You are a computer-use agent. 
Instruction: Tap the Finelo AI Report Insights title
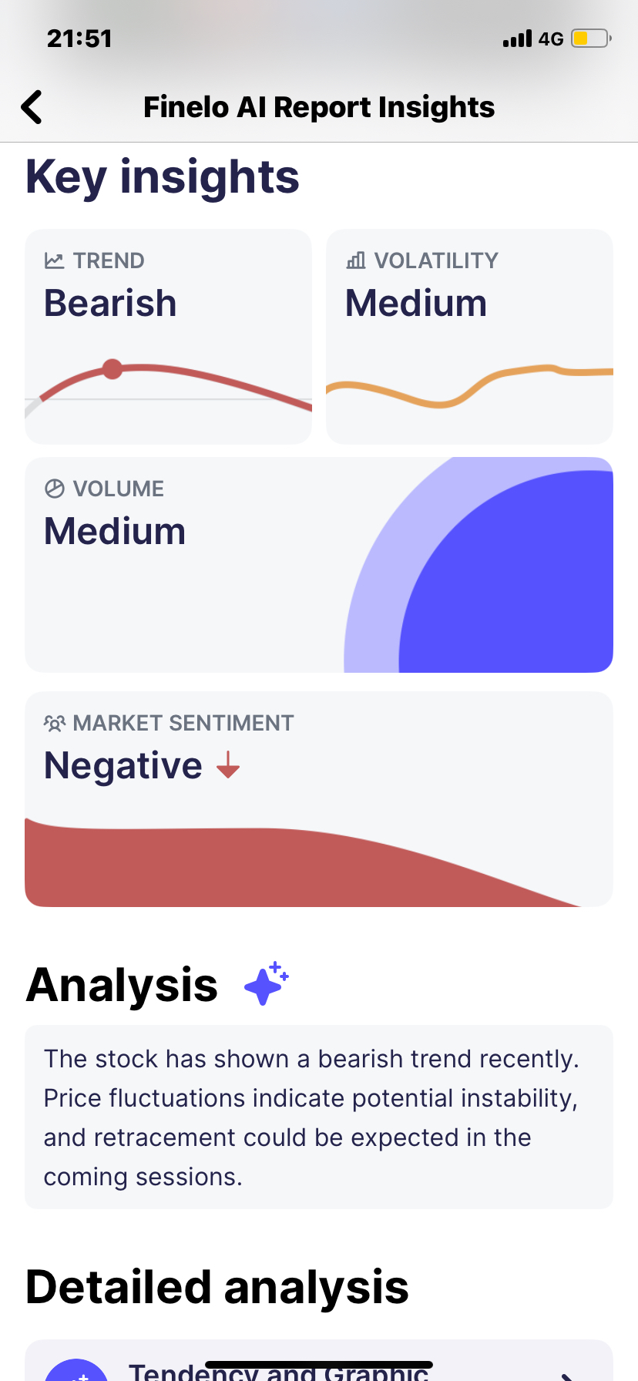point(319,107)
